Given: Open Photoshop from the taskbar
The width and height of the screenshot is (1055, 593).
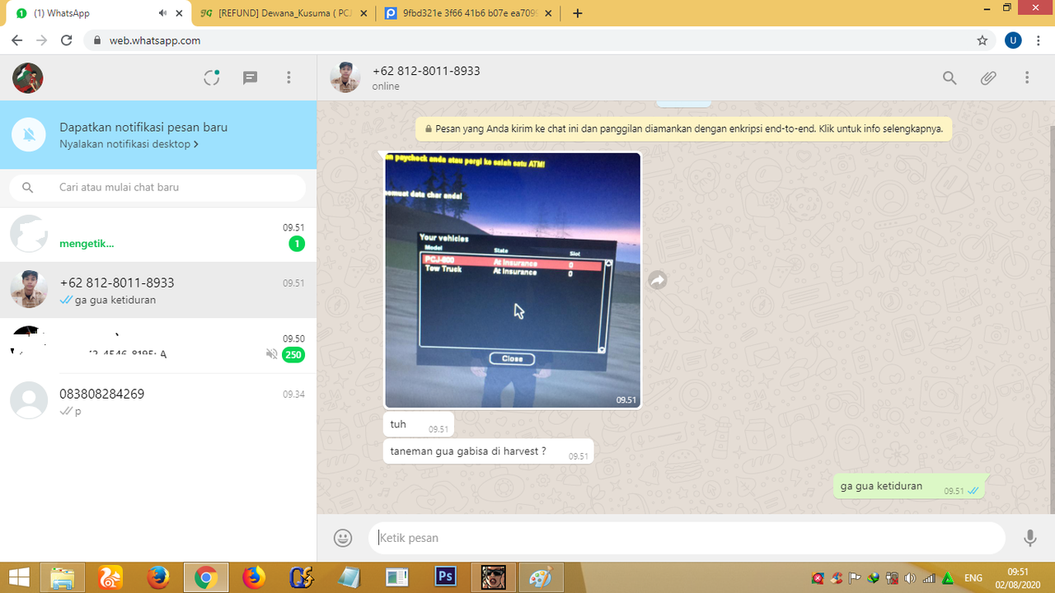Looking at the screenshot, I should (446, 577).
